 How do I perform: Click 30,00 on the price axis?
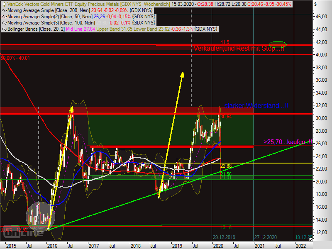tap(321, 118)
